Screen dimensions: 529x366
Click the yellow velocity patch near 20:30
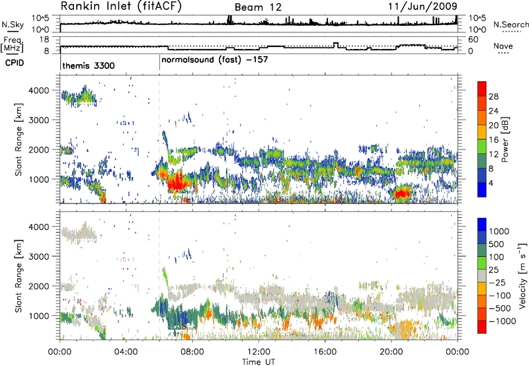point(405,328)
